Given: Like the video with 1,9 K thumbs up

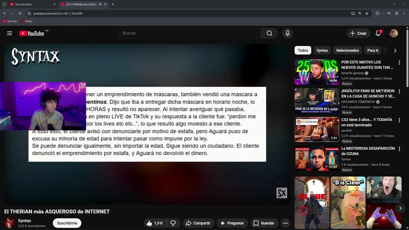Looking at the screenshot, I should pyautogui.click(x=155, y=223).
